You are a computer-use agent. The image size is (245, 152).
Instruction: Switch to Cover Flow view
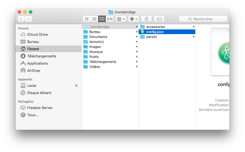(110, 19)
